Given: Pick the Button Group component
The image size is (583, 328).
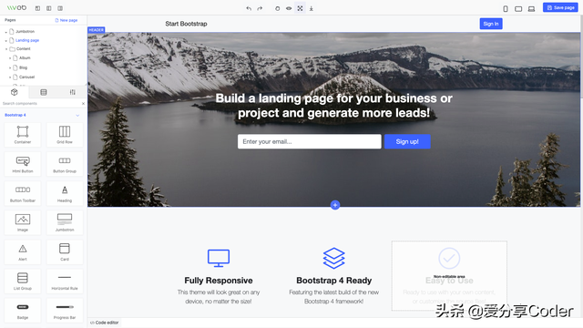Looking at the screenshot, I should point(65,164).
